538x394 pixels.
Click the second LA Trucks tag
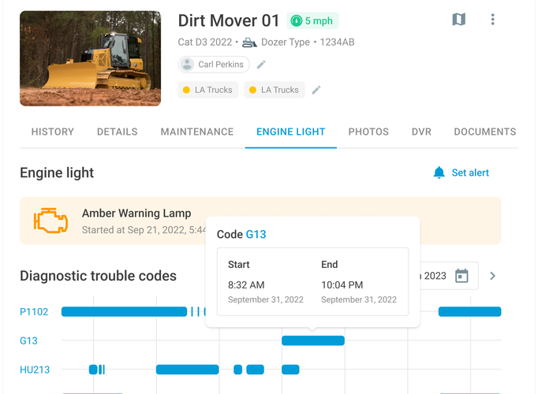(x=275, y=90)
